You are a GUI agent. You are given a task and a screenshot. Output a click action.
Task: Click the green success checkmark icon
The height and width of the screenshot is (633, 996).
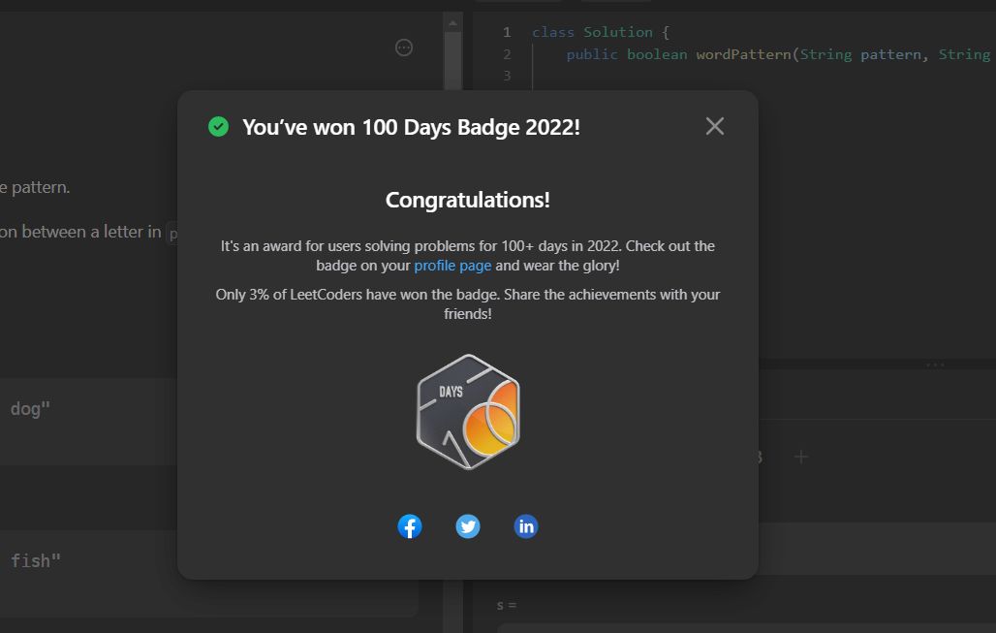219,126
